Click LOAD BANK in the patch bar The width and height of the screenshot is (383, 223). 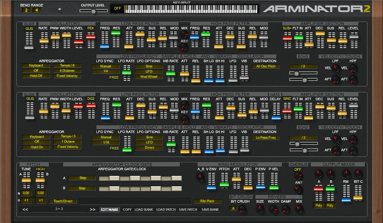coord(143,210)
